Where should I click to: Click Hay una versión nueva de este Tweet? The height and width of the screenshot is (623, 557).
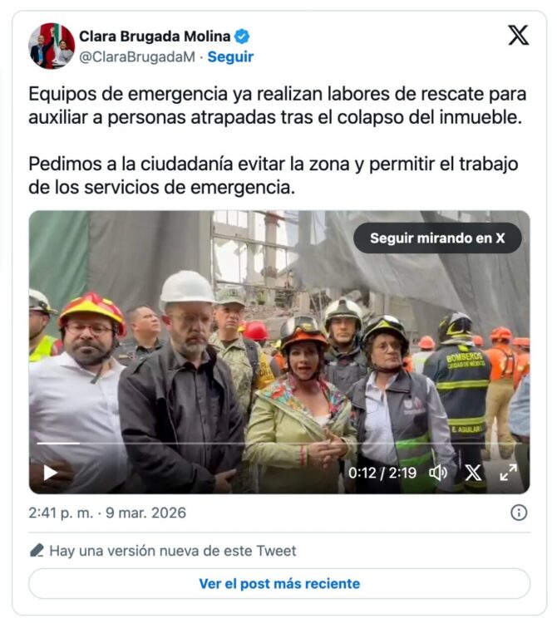click(173, 551)
